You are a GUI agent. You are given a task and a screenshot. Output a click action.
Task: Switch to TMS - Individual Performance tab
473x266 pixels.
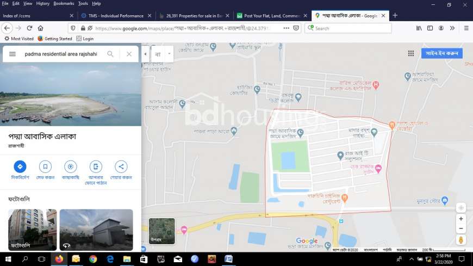pos(116,16)
